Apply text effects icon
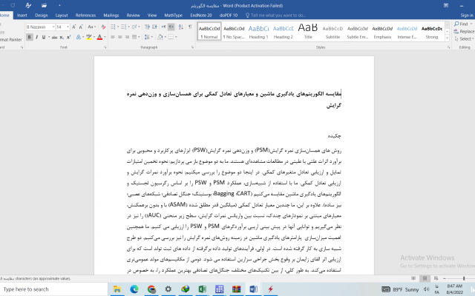Viewport: 475px width, 296px height. click(79, 37)
